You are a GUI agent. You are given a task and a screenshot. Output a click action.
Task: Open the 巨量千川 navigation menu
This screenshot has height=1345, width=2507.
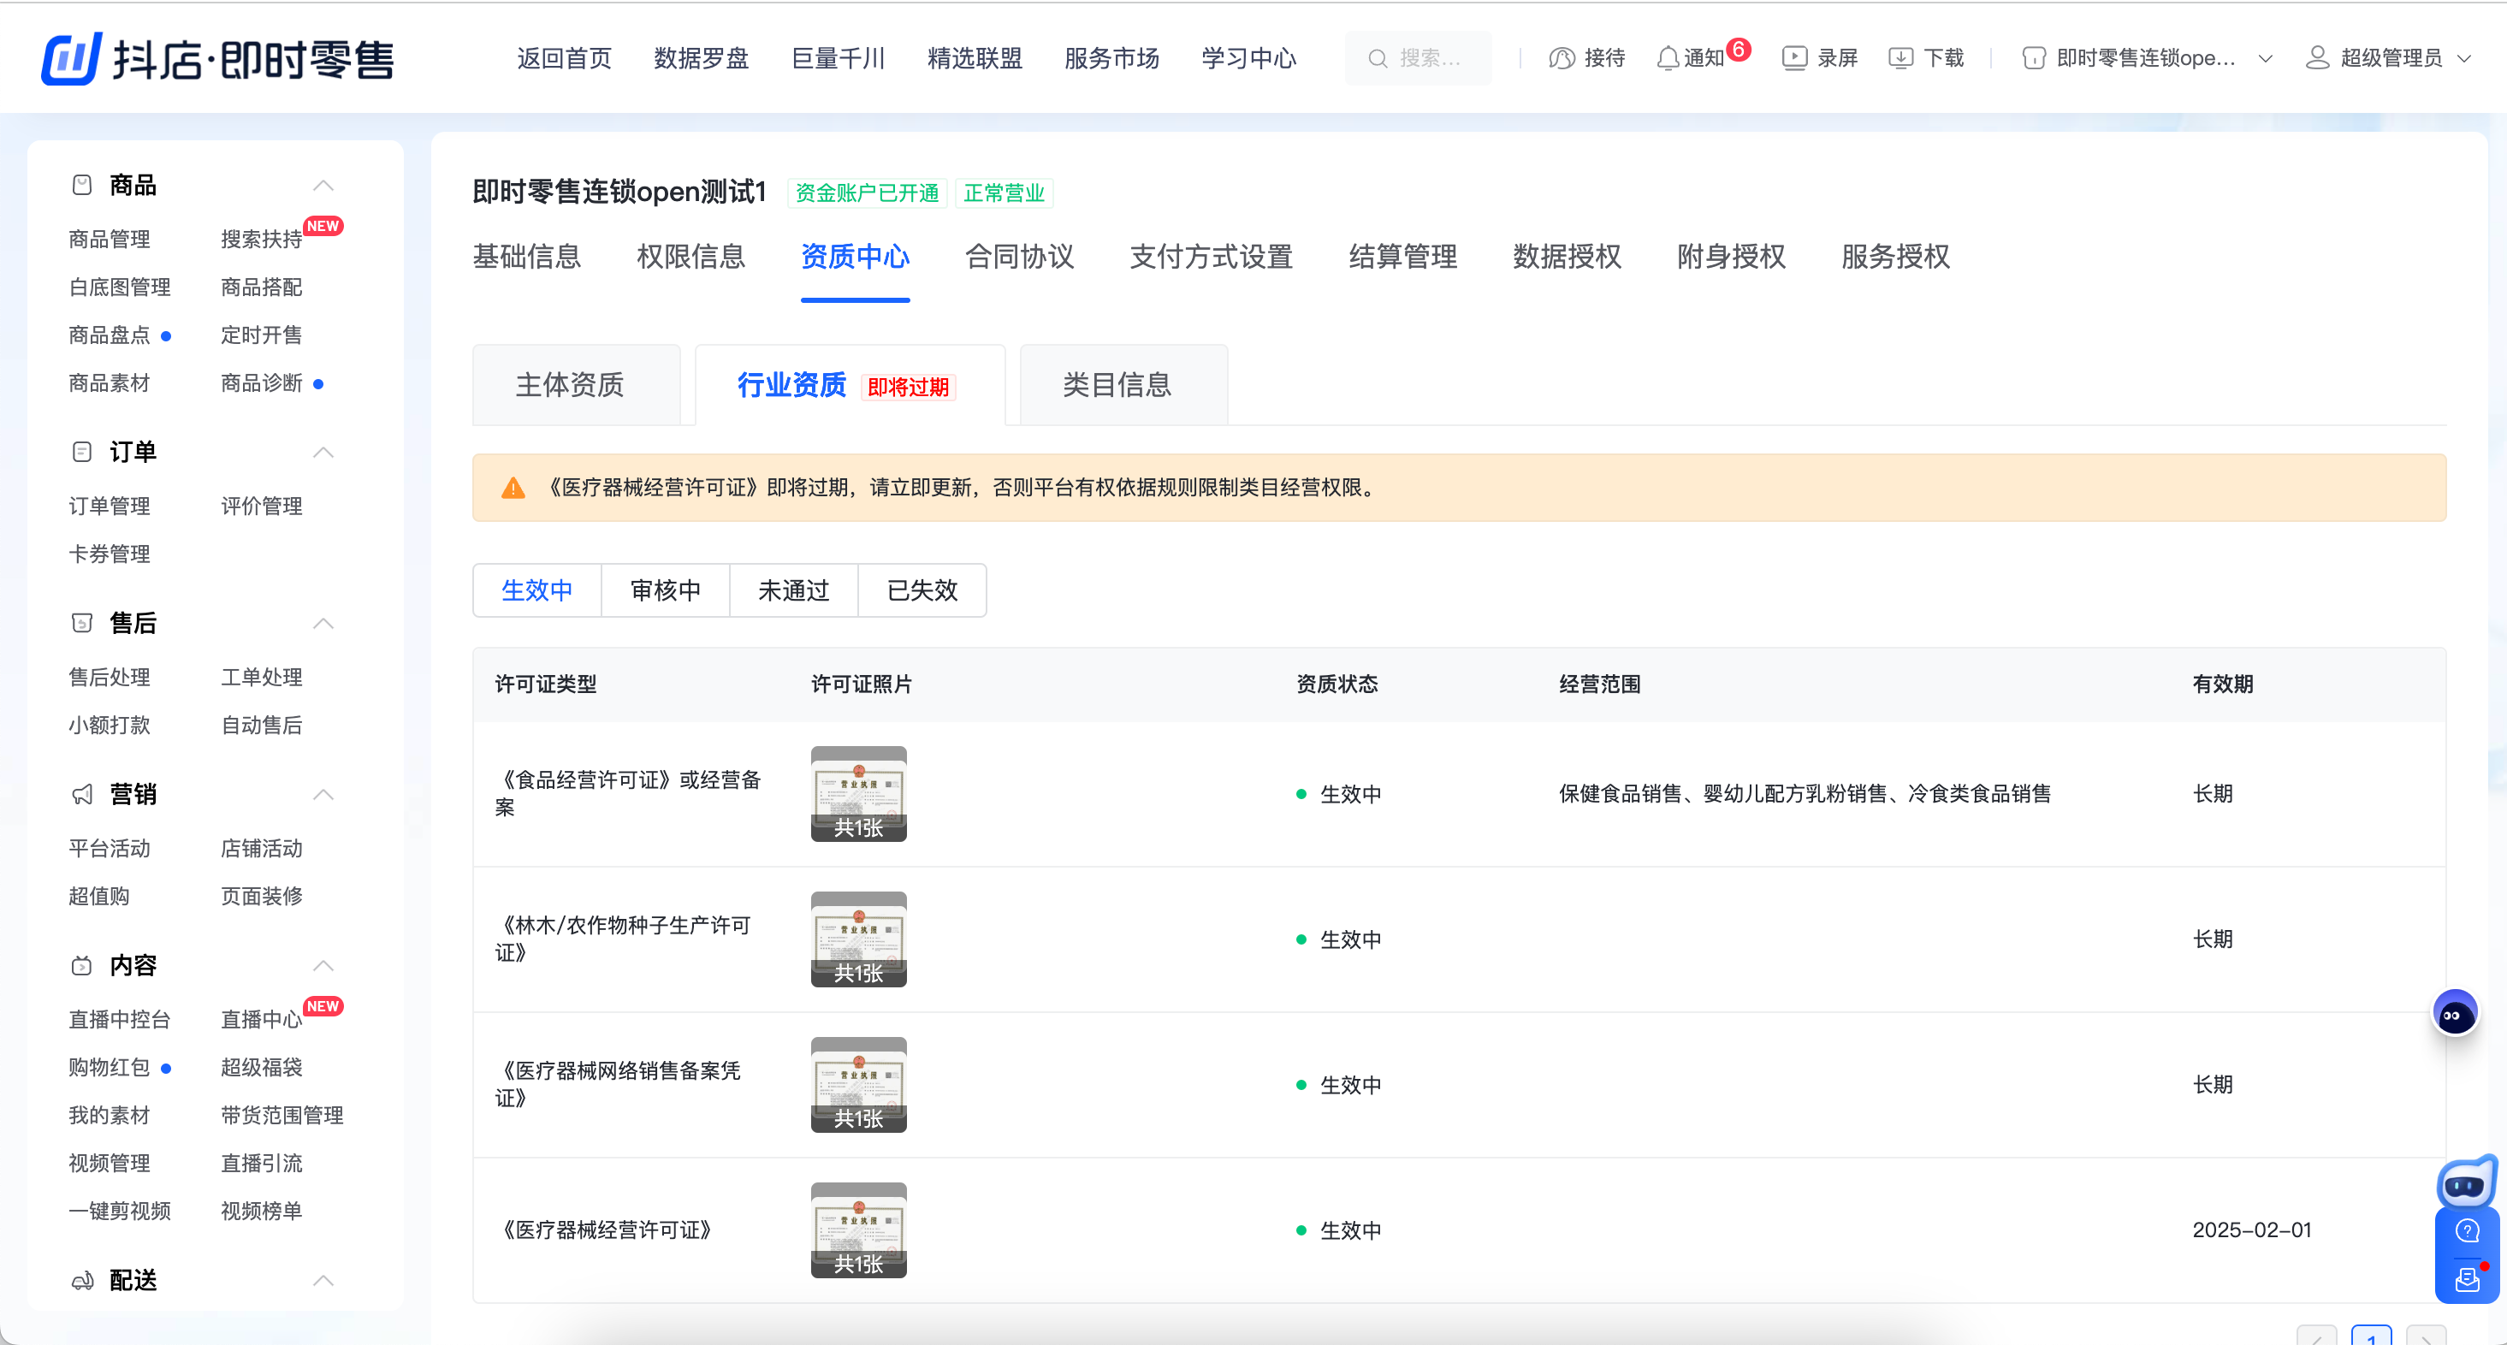(838, 58)
